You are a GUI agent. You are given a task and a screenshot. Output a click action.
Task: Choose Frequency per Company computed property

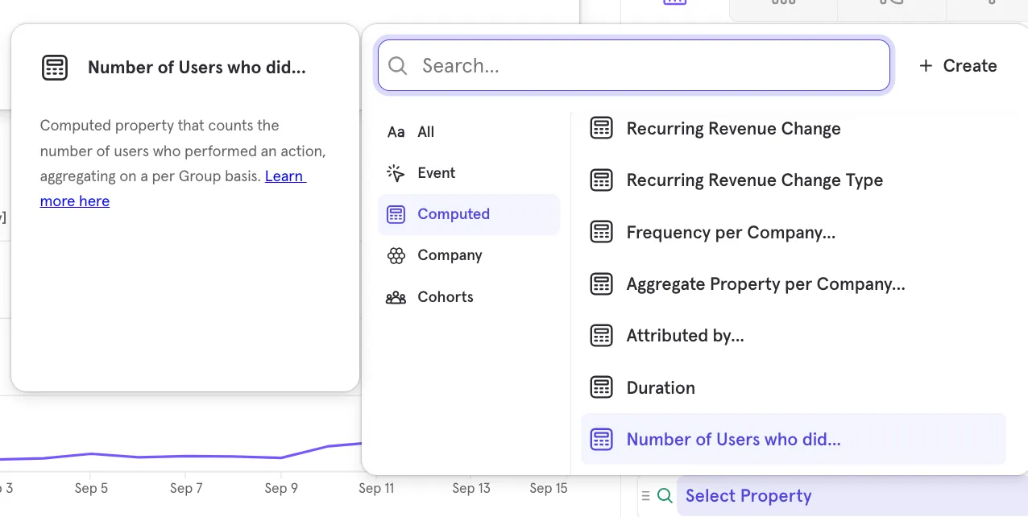(730, 233)
